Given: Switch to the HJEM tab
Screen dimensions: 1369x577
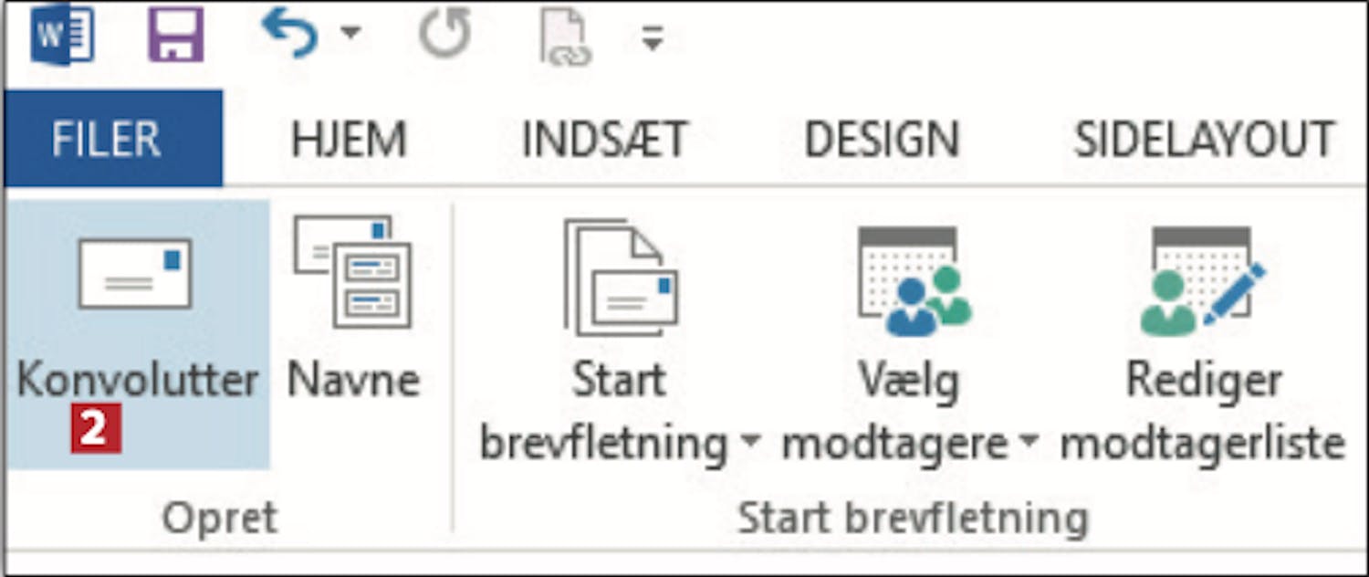Looking at the screenshot, I should 348,141.
